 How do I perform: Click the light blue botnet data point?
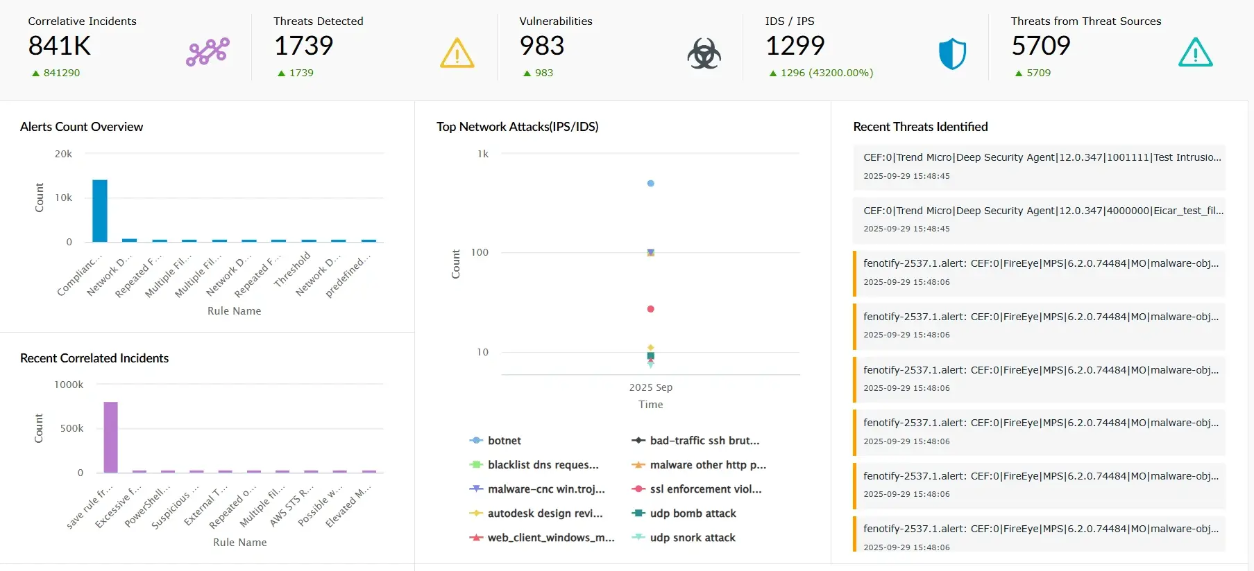pos(650,184)
